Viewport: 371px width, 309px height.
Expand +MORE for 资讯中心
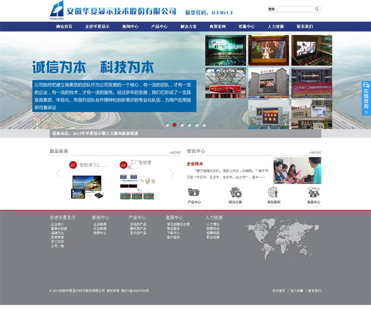coord(315,153)
